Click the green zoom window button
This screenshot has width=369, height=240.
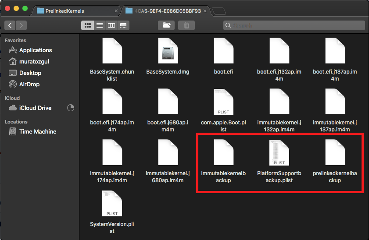[25, 8]
